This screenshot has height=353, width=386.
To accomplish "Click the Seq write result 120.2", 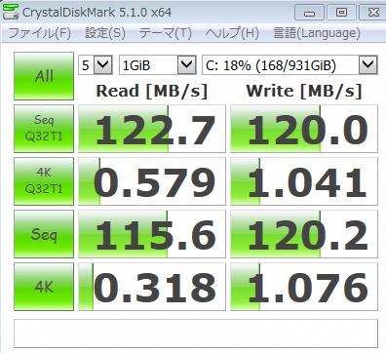I will pos(304,234).
